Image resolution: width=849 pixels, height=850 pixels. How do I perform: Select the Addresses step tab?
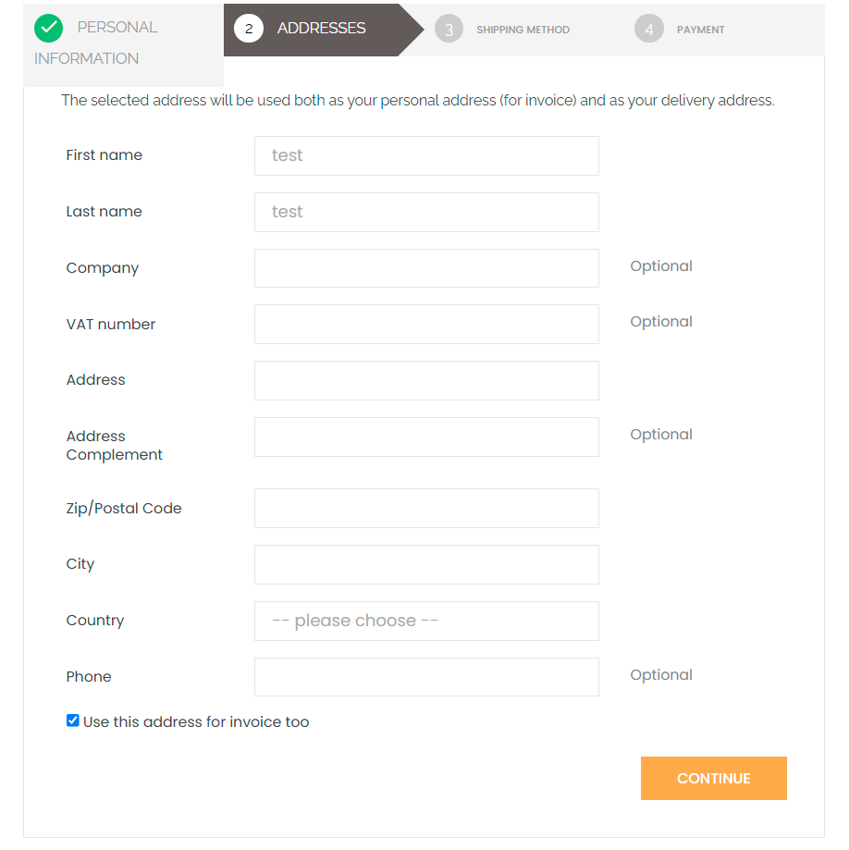pos(321,29)
